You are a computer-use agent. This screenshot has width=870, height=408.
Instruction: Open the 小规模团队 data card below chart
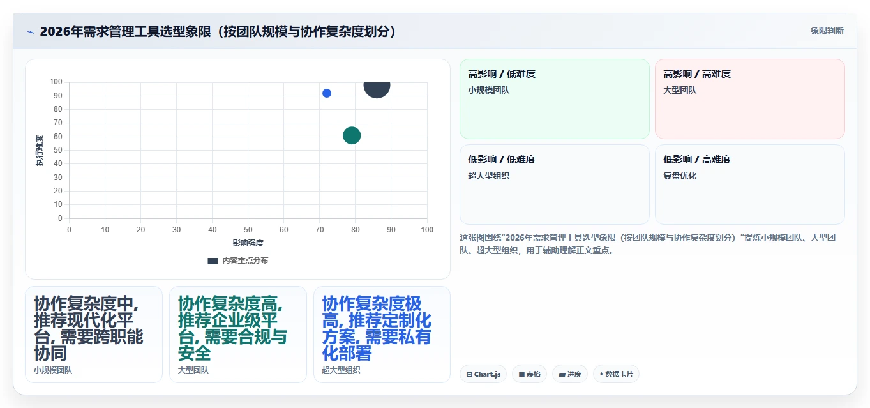click(94, 335)
